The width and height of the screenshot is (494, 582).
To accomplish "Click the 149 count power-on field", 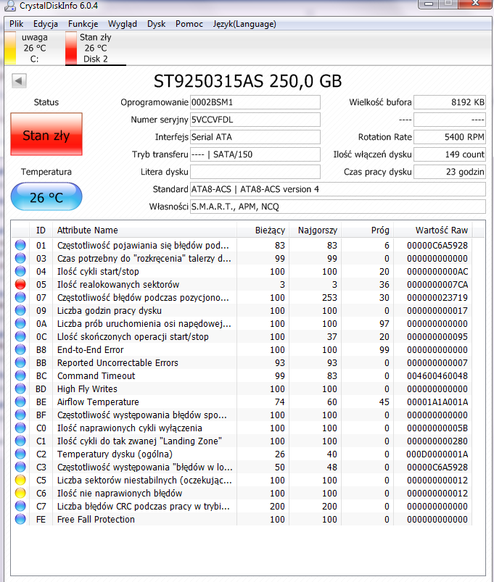I will pyautogui.click(x=450, y=154).
